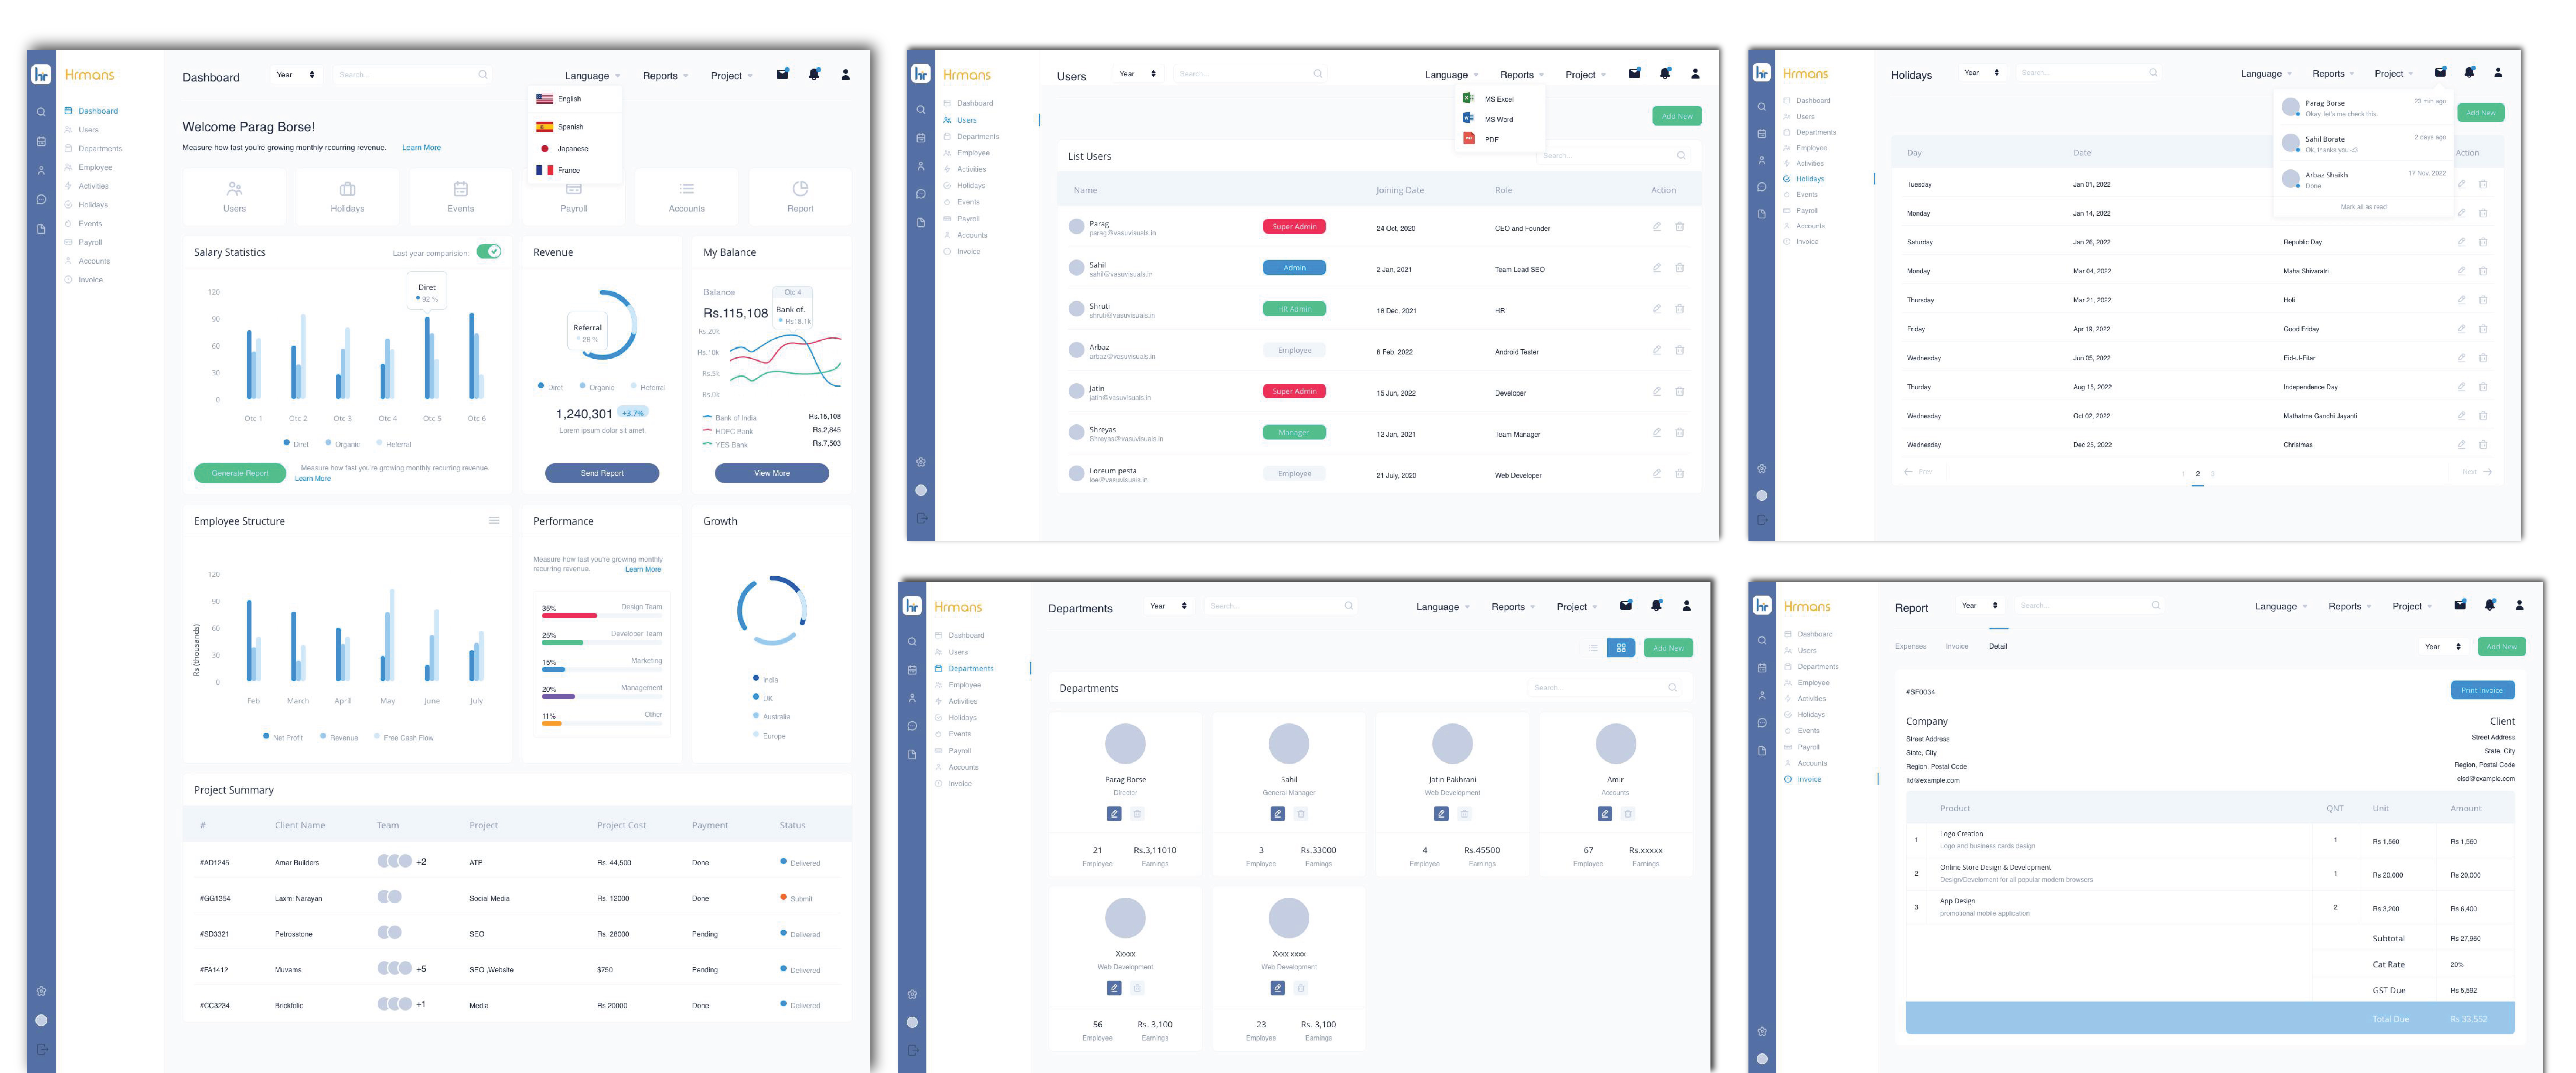This screenshot has height=1073, width=2576.
Task: Open Report shortcut card on Dashboard
Action: 800,197
